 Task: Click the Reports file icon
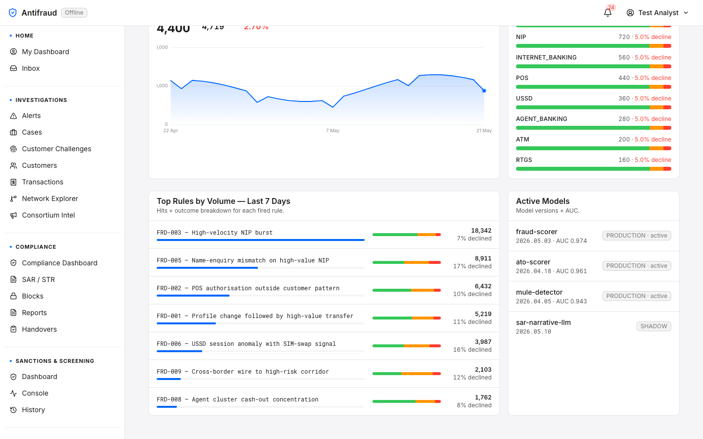tap(14, 313)
